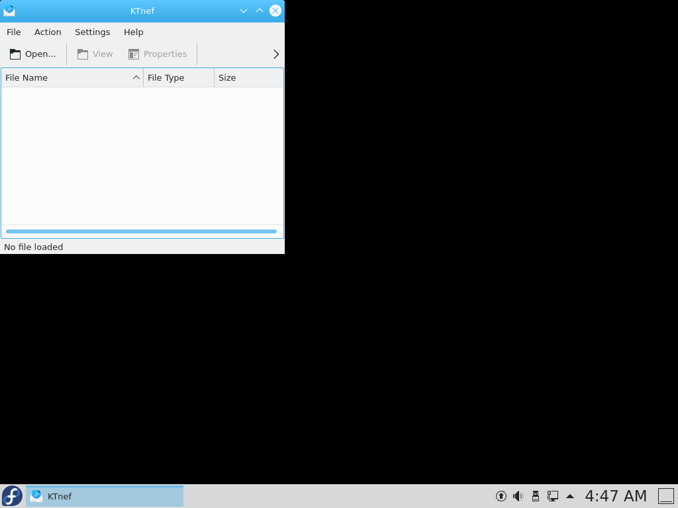The height and width of the screenshot is (508, 678).
Task: Expand hidden system tray icons
Action: (570, 496)
